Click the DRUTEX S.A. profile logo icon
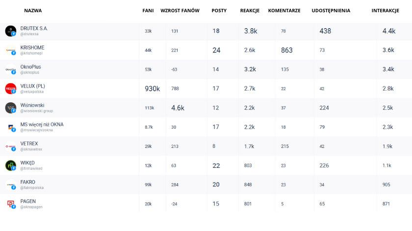The width and height of the screenshot is (412, 231). 10,31
